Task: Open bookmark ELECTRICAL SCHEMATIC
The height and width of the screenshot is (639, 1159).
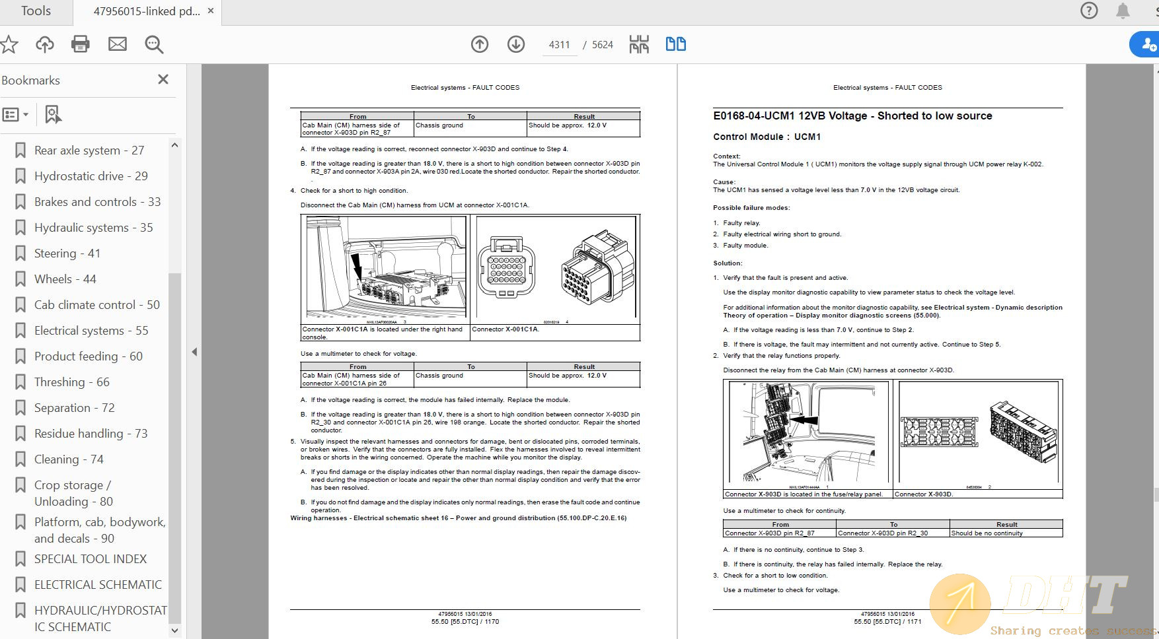Action: [98, 585]
